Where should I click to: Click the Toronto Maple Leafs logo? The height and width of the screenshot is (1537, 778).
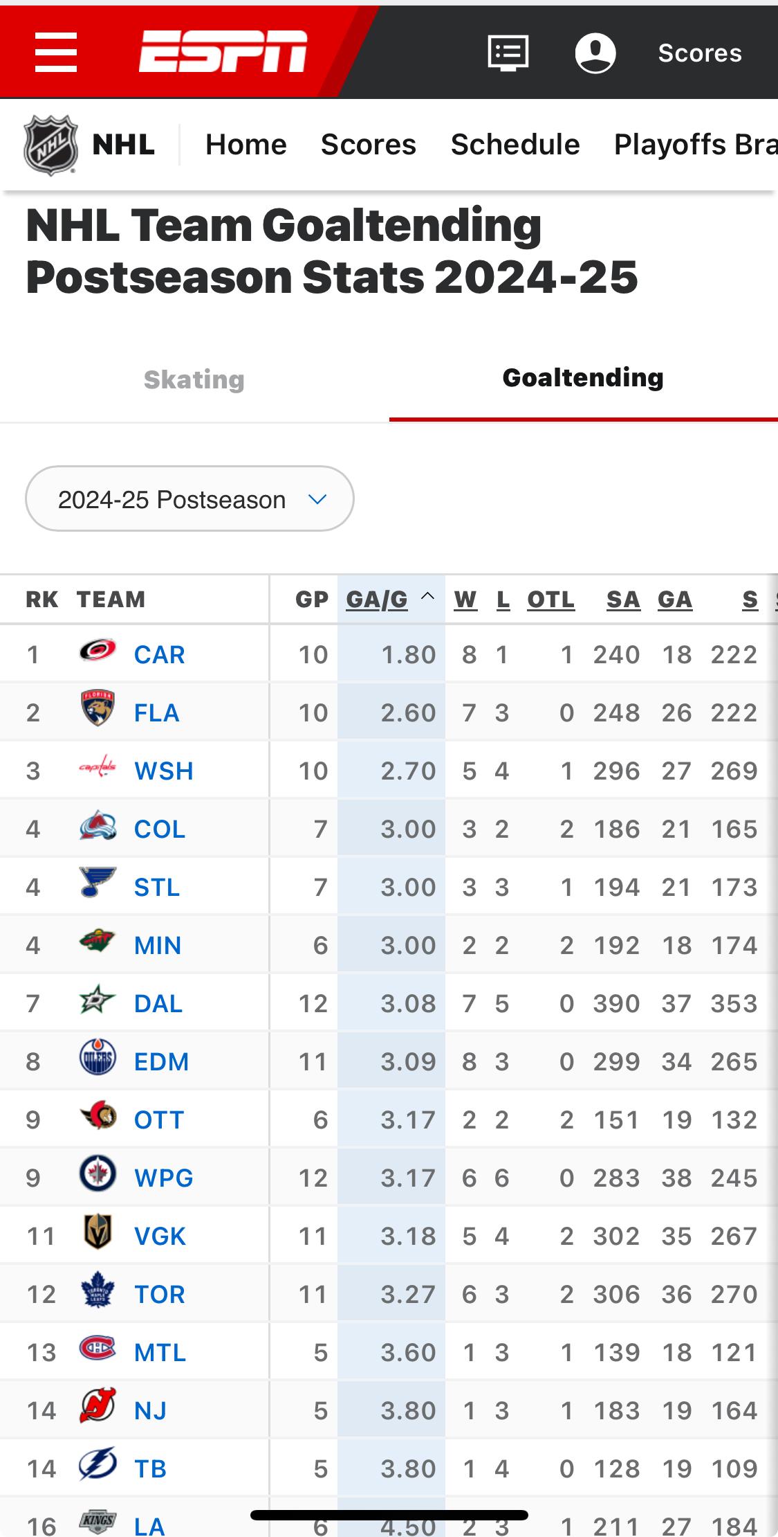coord(98,1291)
